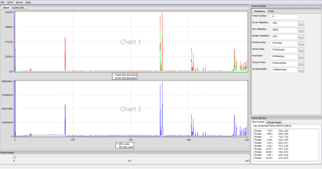The image size is (322, 169).
Task: Click the Vertex Rate value field
Action: [284, 50]
